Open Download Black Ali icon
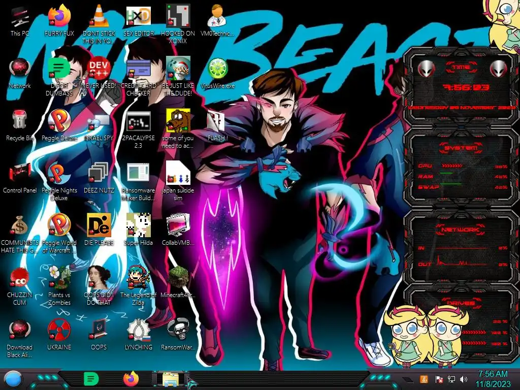 coord(20,339)
